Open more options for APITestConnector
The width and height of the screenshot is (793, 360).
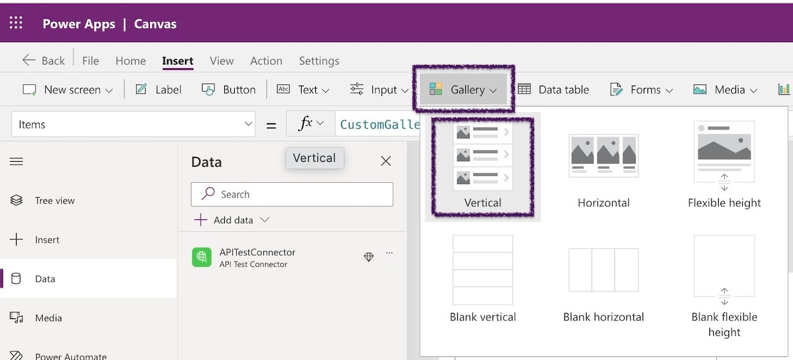point(390,253)
